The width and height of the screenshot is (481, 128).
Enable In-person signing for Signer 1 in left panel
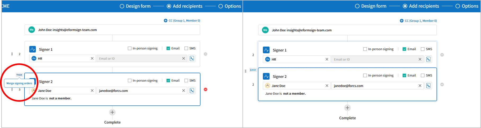point(129,48)
